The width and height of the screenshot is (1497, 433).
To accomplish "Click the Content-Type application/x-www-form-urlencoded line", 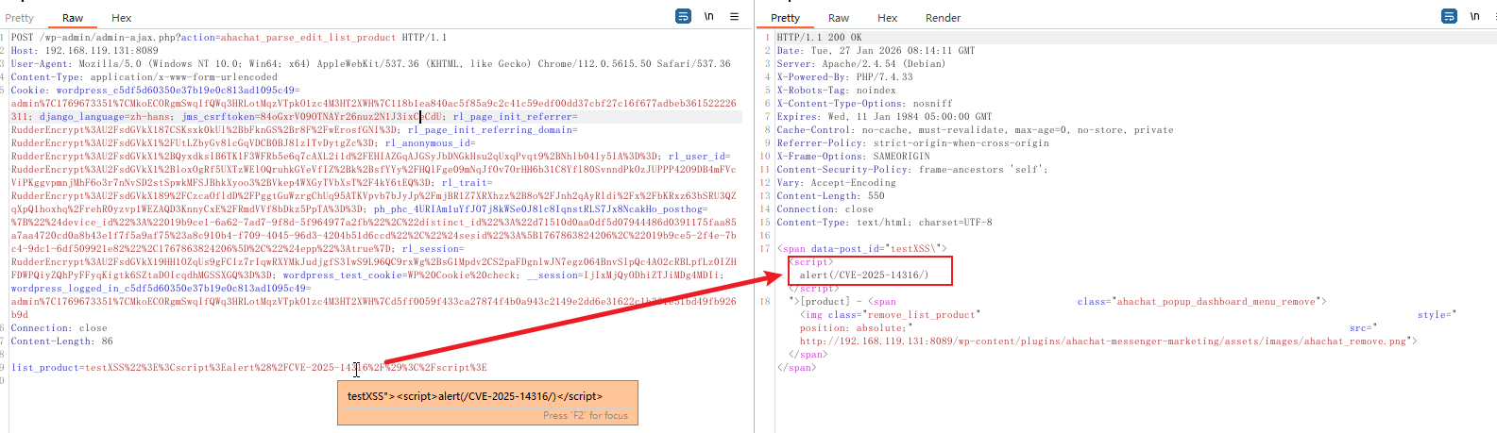I will coord(145,77).
